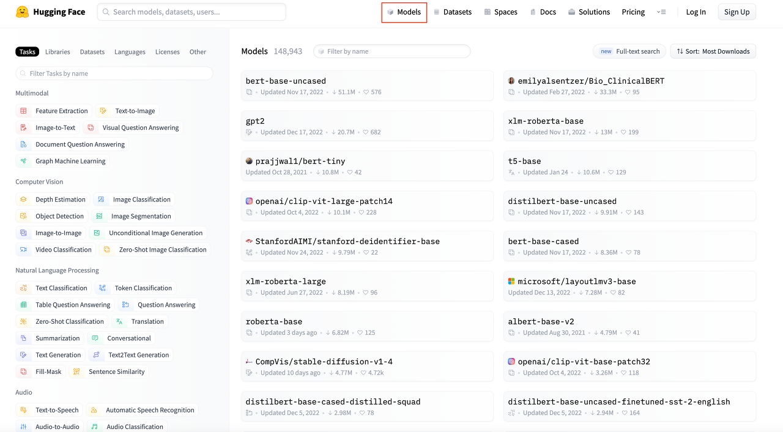Open the t5-base model card
This screenshot has width=783, height=432.
(629, 166)
